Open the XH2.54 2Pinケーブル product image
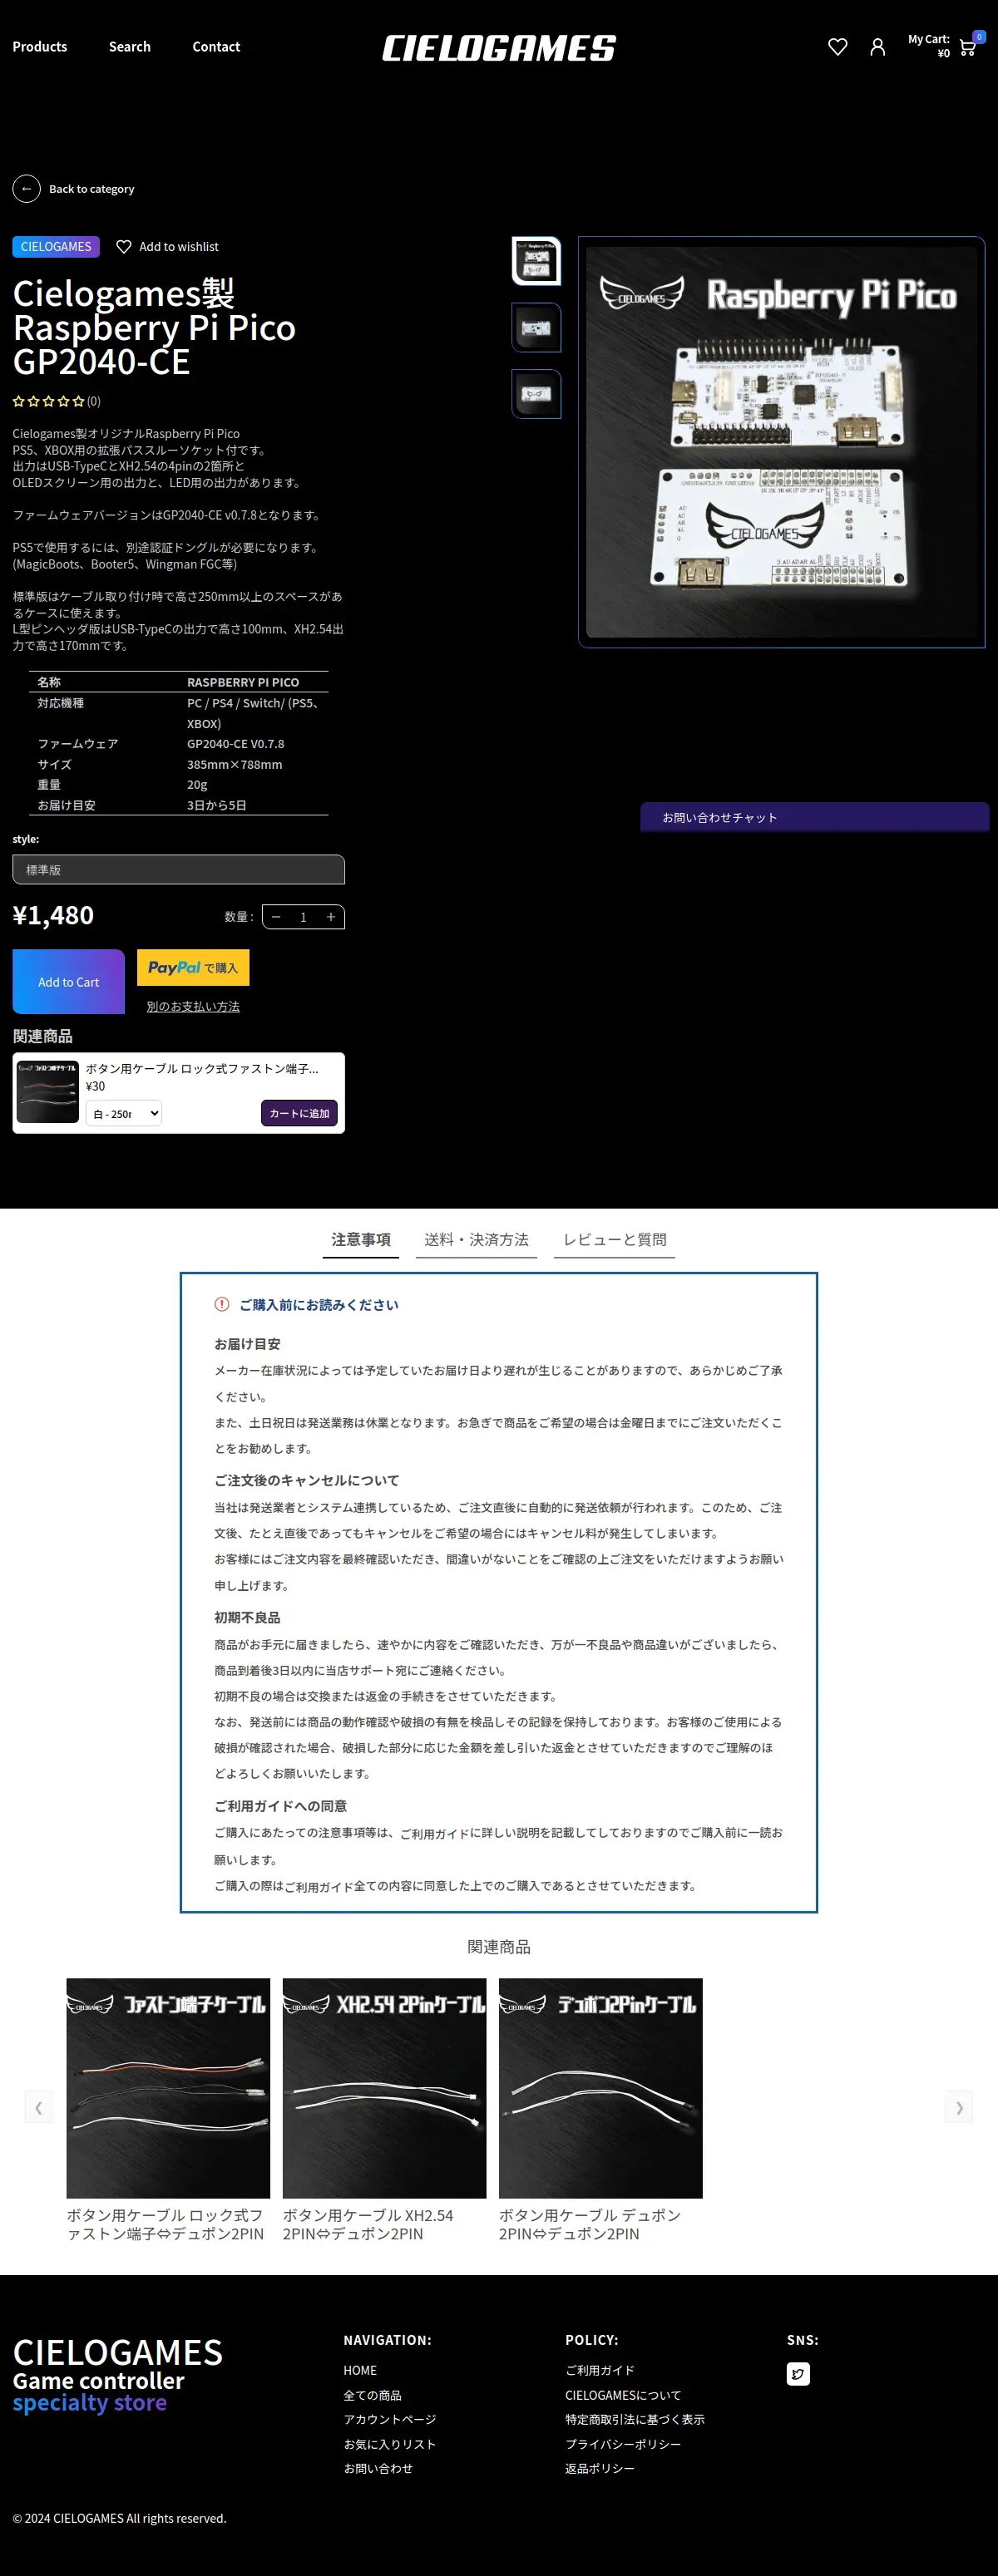The height and width of the screenshot is (2576, 998). coord(384,2088)
